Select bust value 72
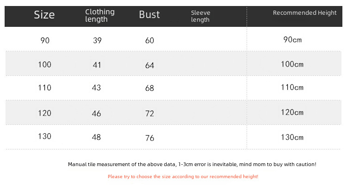Viewport: 347px width, 192px height. [x=149, y=113]
